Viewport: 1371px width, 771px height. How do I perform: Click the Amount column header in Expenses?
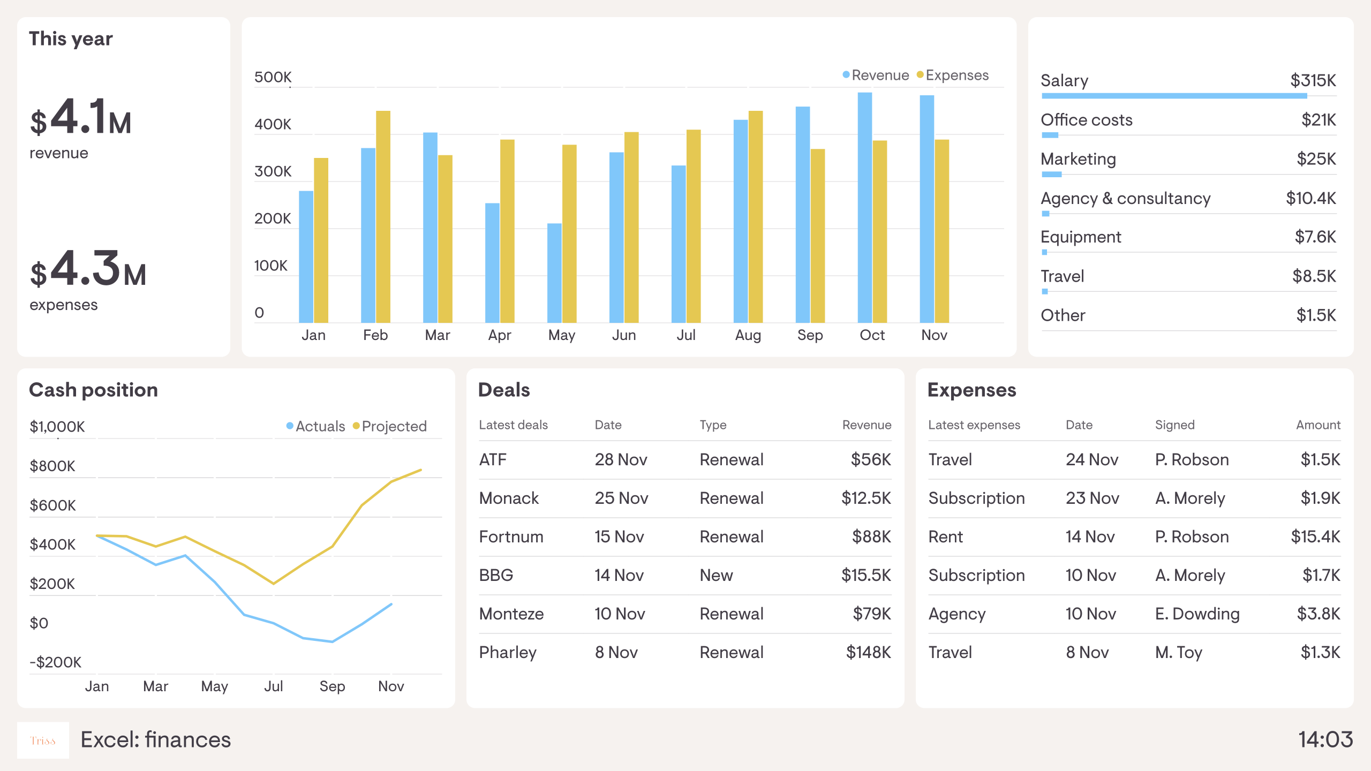[1317, 425]
